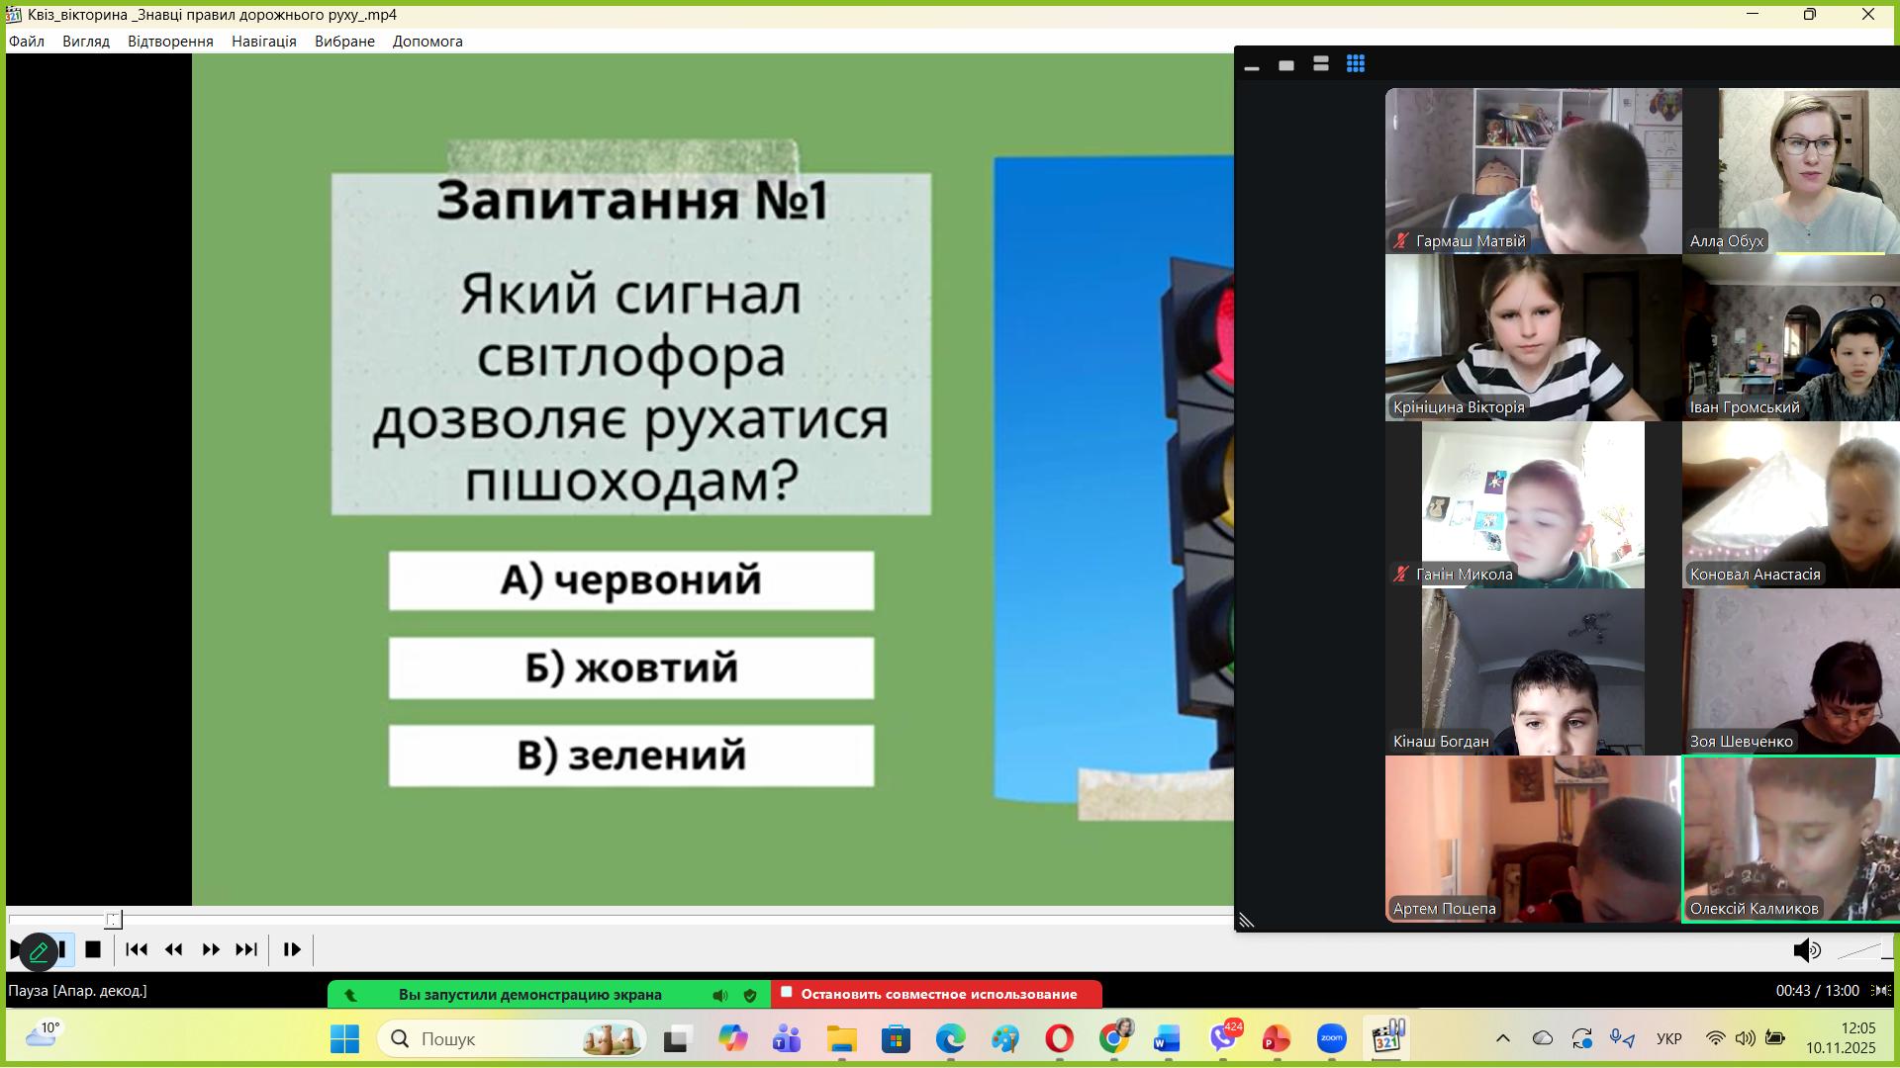Collapse the Zoom video panel thumbnail bar

(1252, 66)
